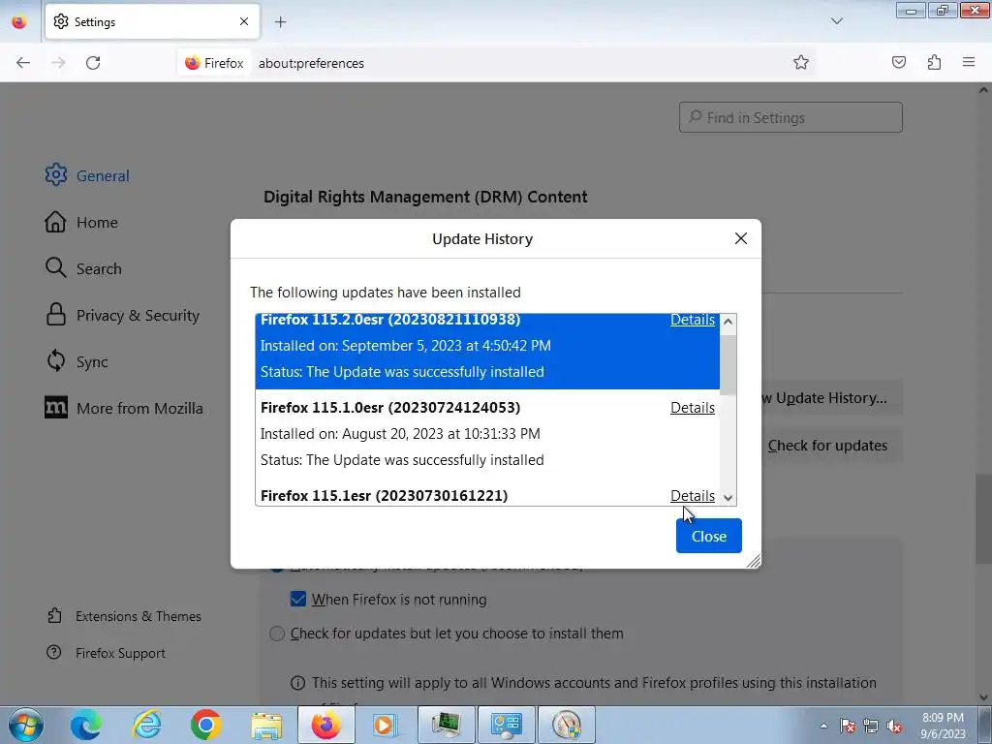Click the about:preferences address field

519,63
